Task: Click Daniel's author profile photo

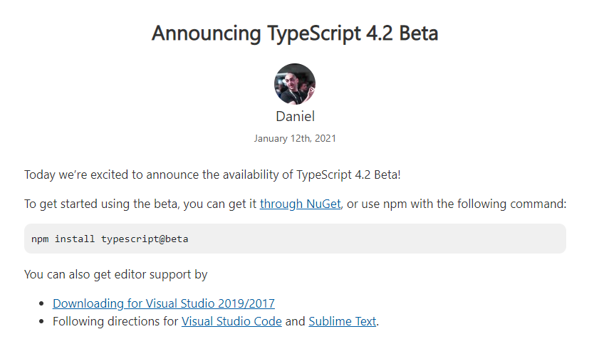Action: point(295,84)
